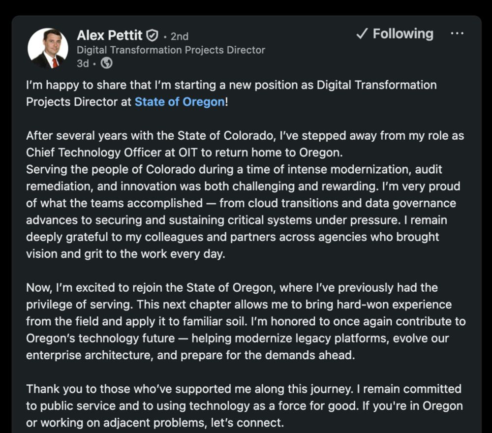Click the "After several years" sentence

click(245, 135)
